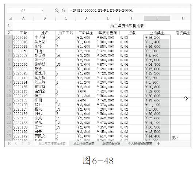Click the select-all corner triangle

coord(10,19)
